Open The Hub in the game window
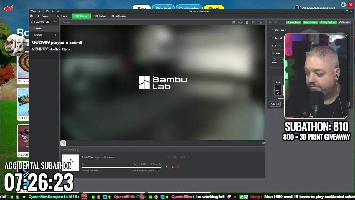355x200 pixels. tap(163, 8)
